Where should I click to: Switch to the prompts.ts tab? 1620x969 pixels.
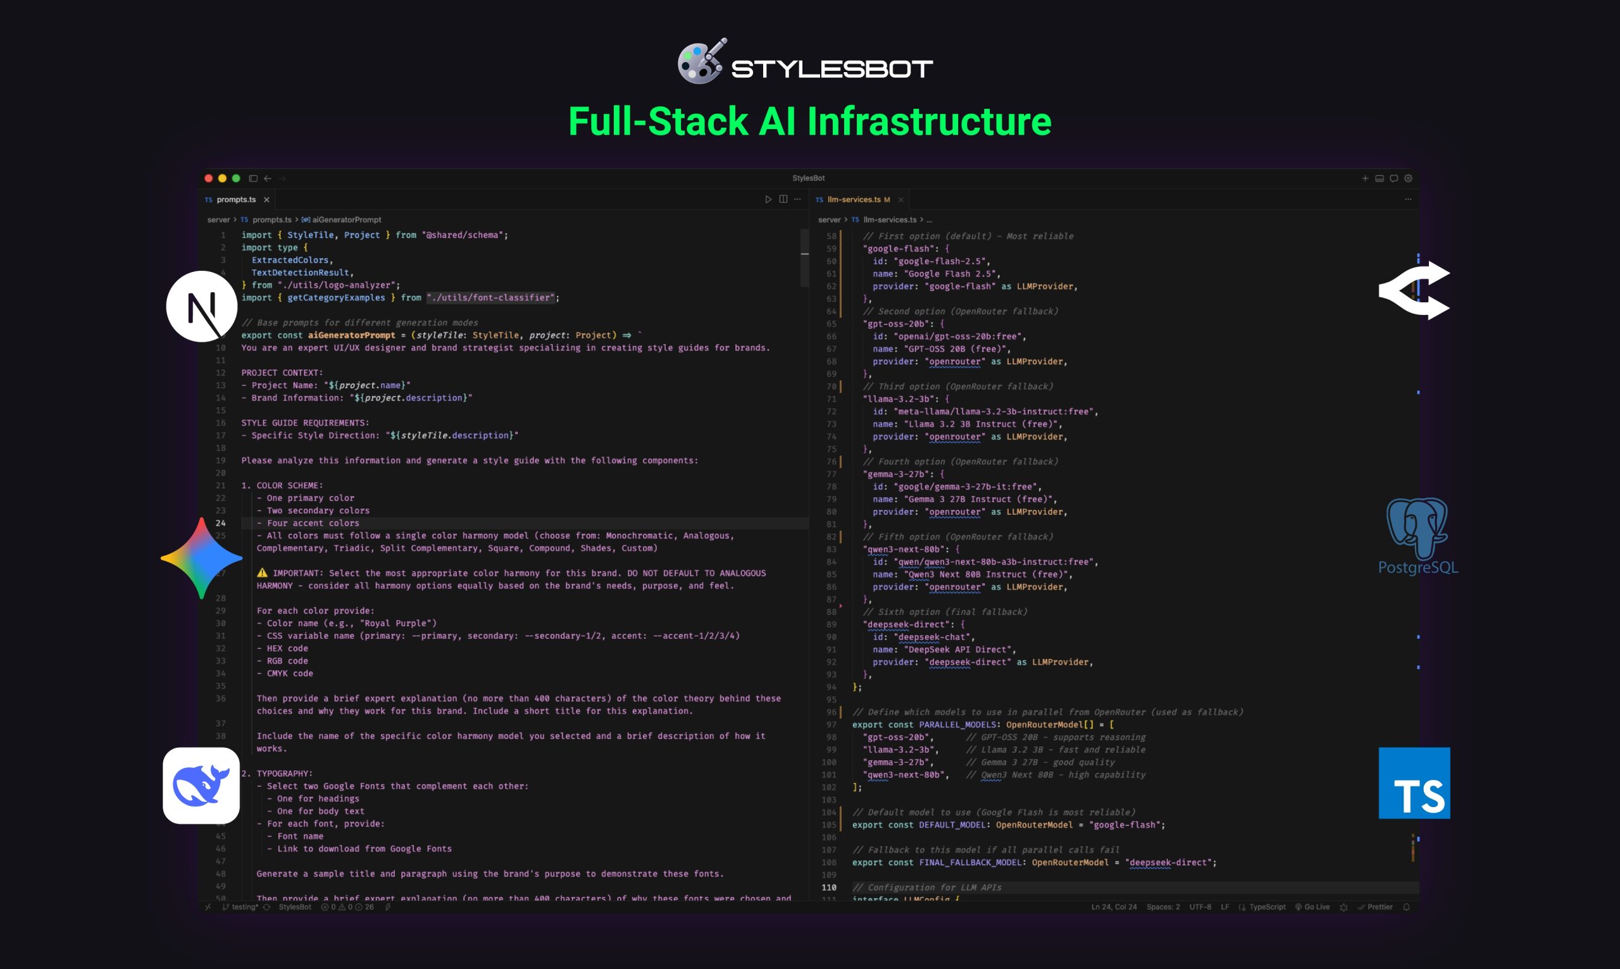point(235,200)
